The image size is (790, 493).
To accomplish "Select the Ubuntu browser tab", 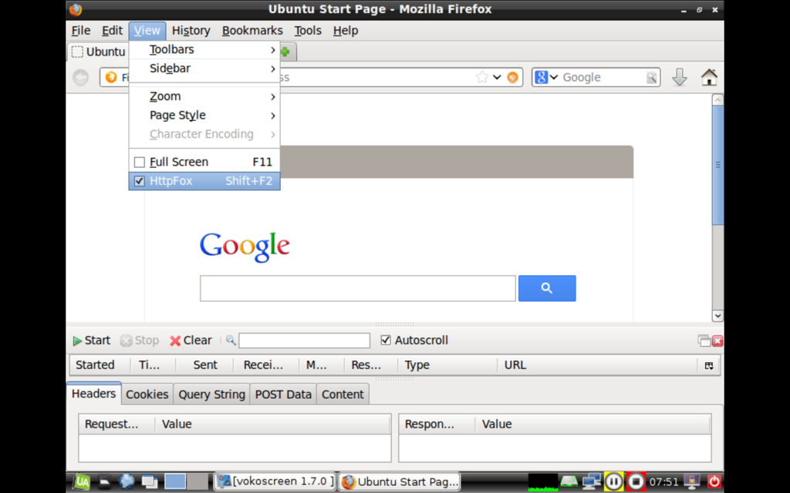I will click(x=98, y=52).
